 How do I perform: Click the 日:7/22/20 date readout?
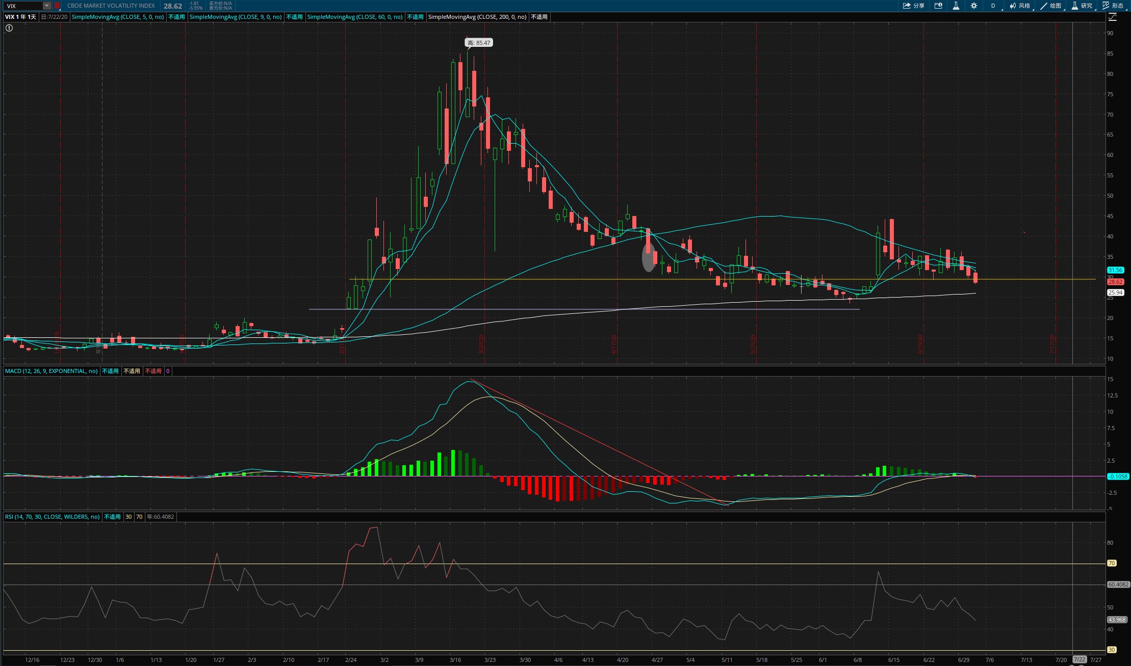point(54,17)
